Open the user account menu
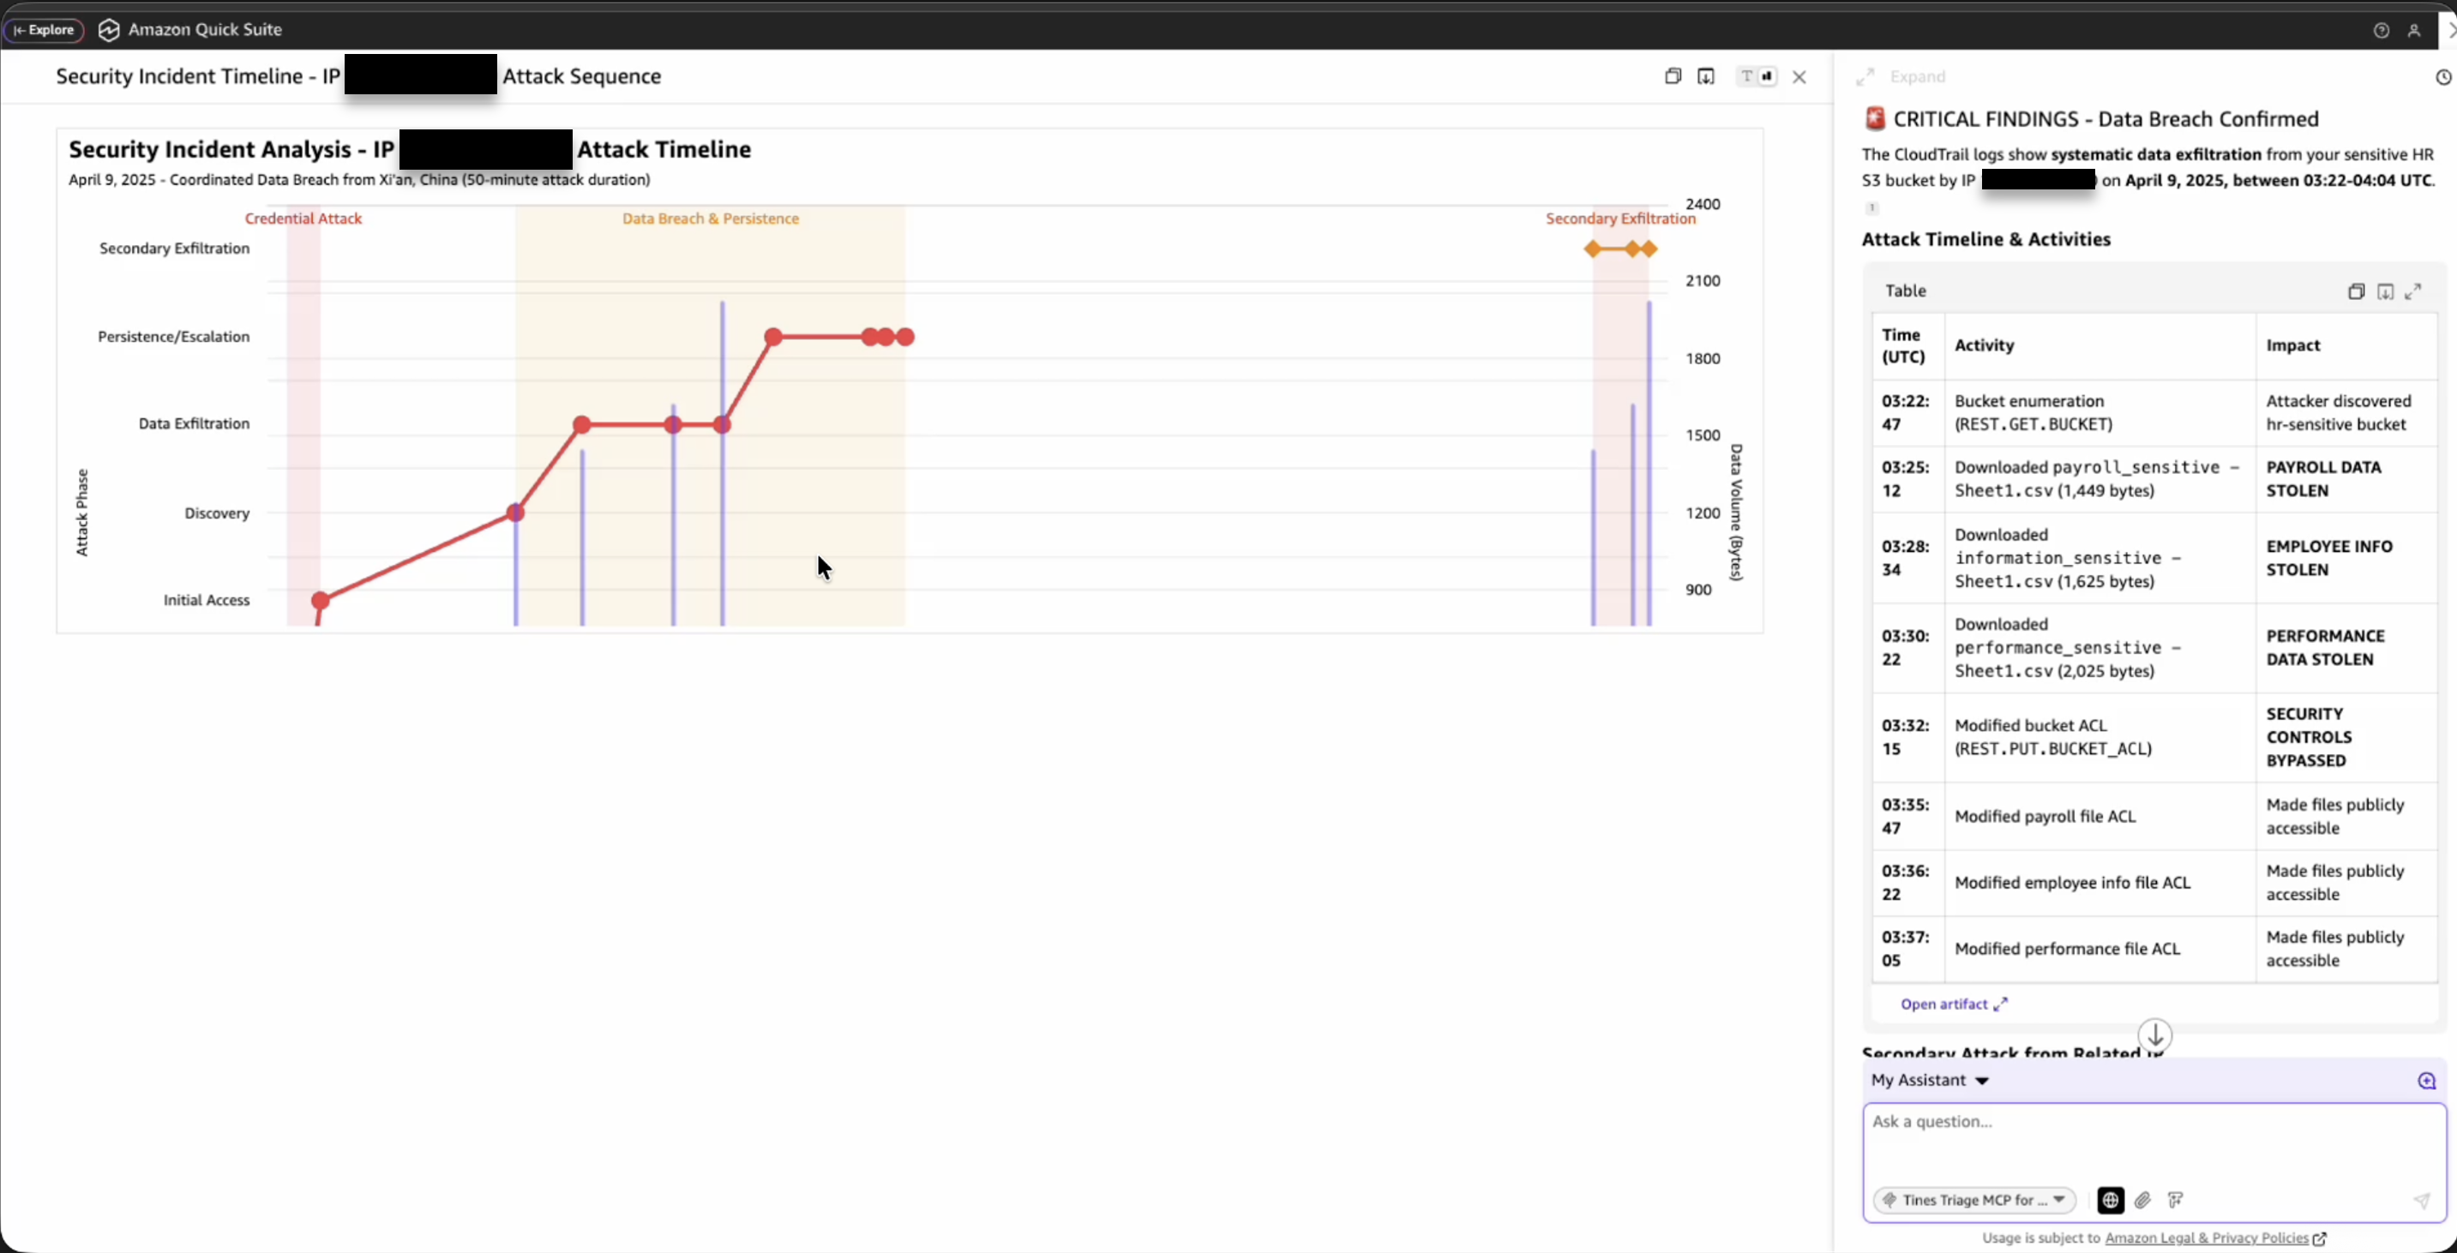Viewport: 2457px width, 1253px height. 2414,29
